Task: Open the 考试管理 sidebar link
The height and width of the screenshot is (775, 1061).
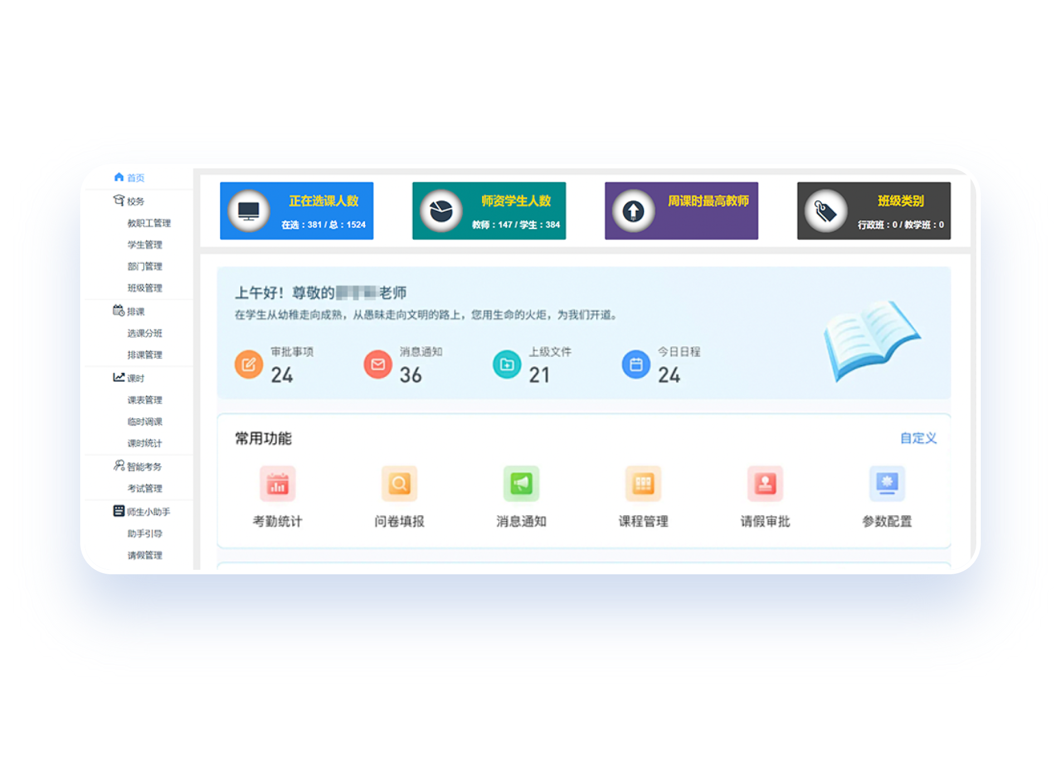Action: pyautogui.click(x=144, y=488)
